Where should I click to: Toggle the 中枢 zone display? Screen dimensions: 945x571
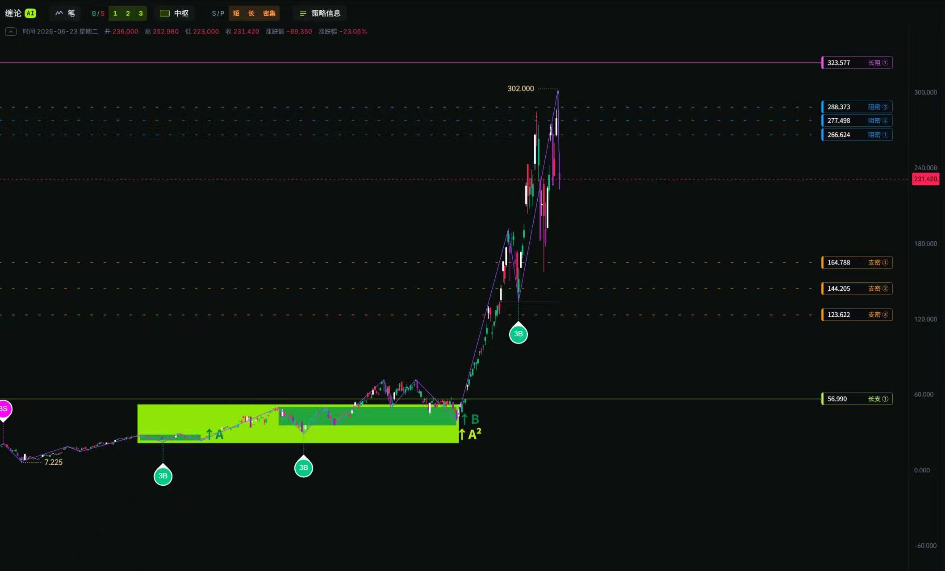[174, 13]
